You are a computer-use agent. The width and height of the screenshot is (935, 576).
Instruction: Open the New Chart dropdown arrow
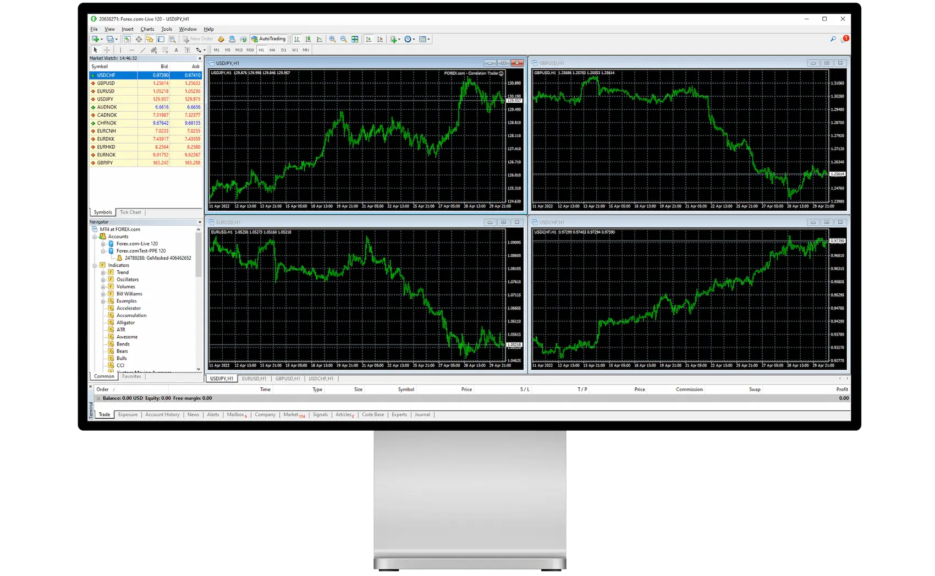click(x=102, y=39)
